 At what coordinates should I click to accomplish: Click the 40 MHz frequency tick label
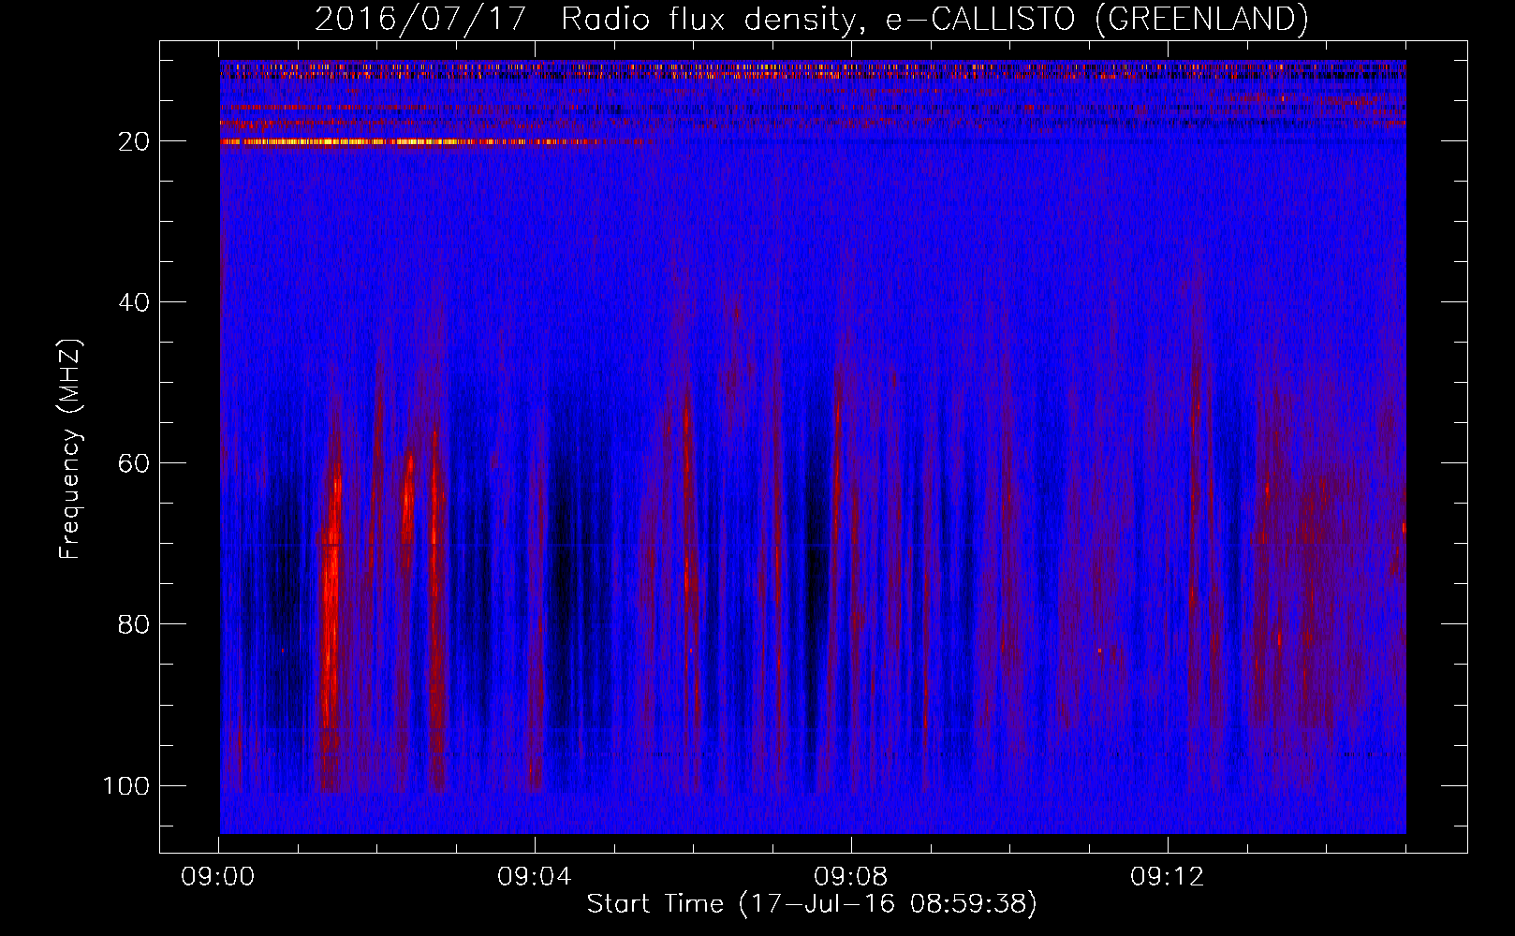(134, 302)
